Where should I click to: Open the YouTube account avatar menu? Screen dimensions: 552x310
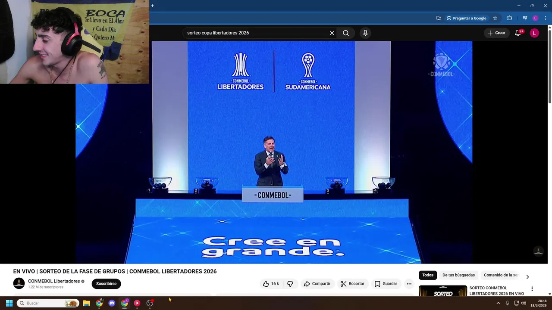pyautogui.click(x=534, y=33)
